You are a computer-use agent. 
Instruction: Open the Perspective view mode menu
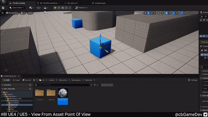(12, 13)
